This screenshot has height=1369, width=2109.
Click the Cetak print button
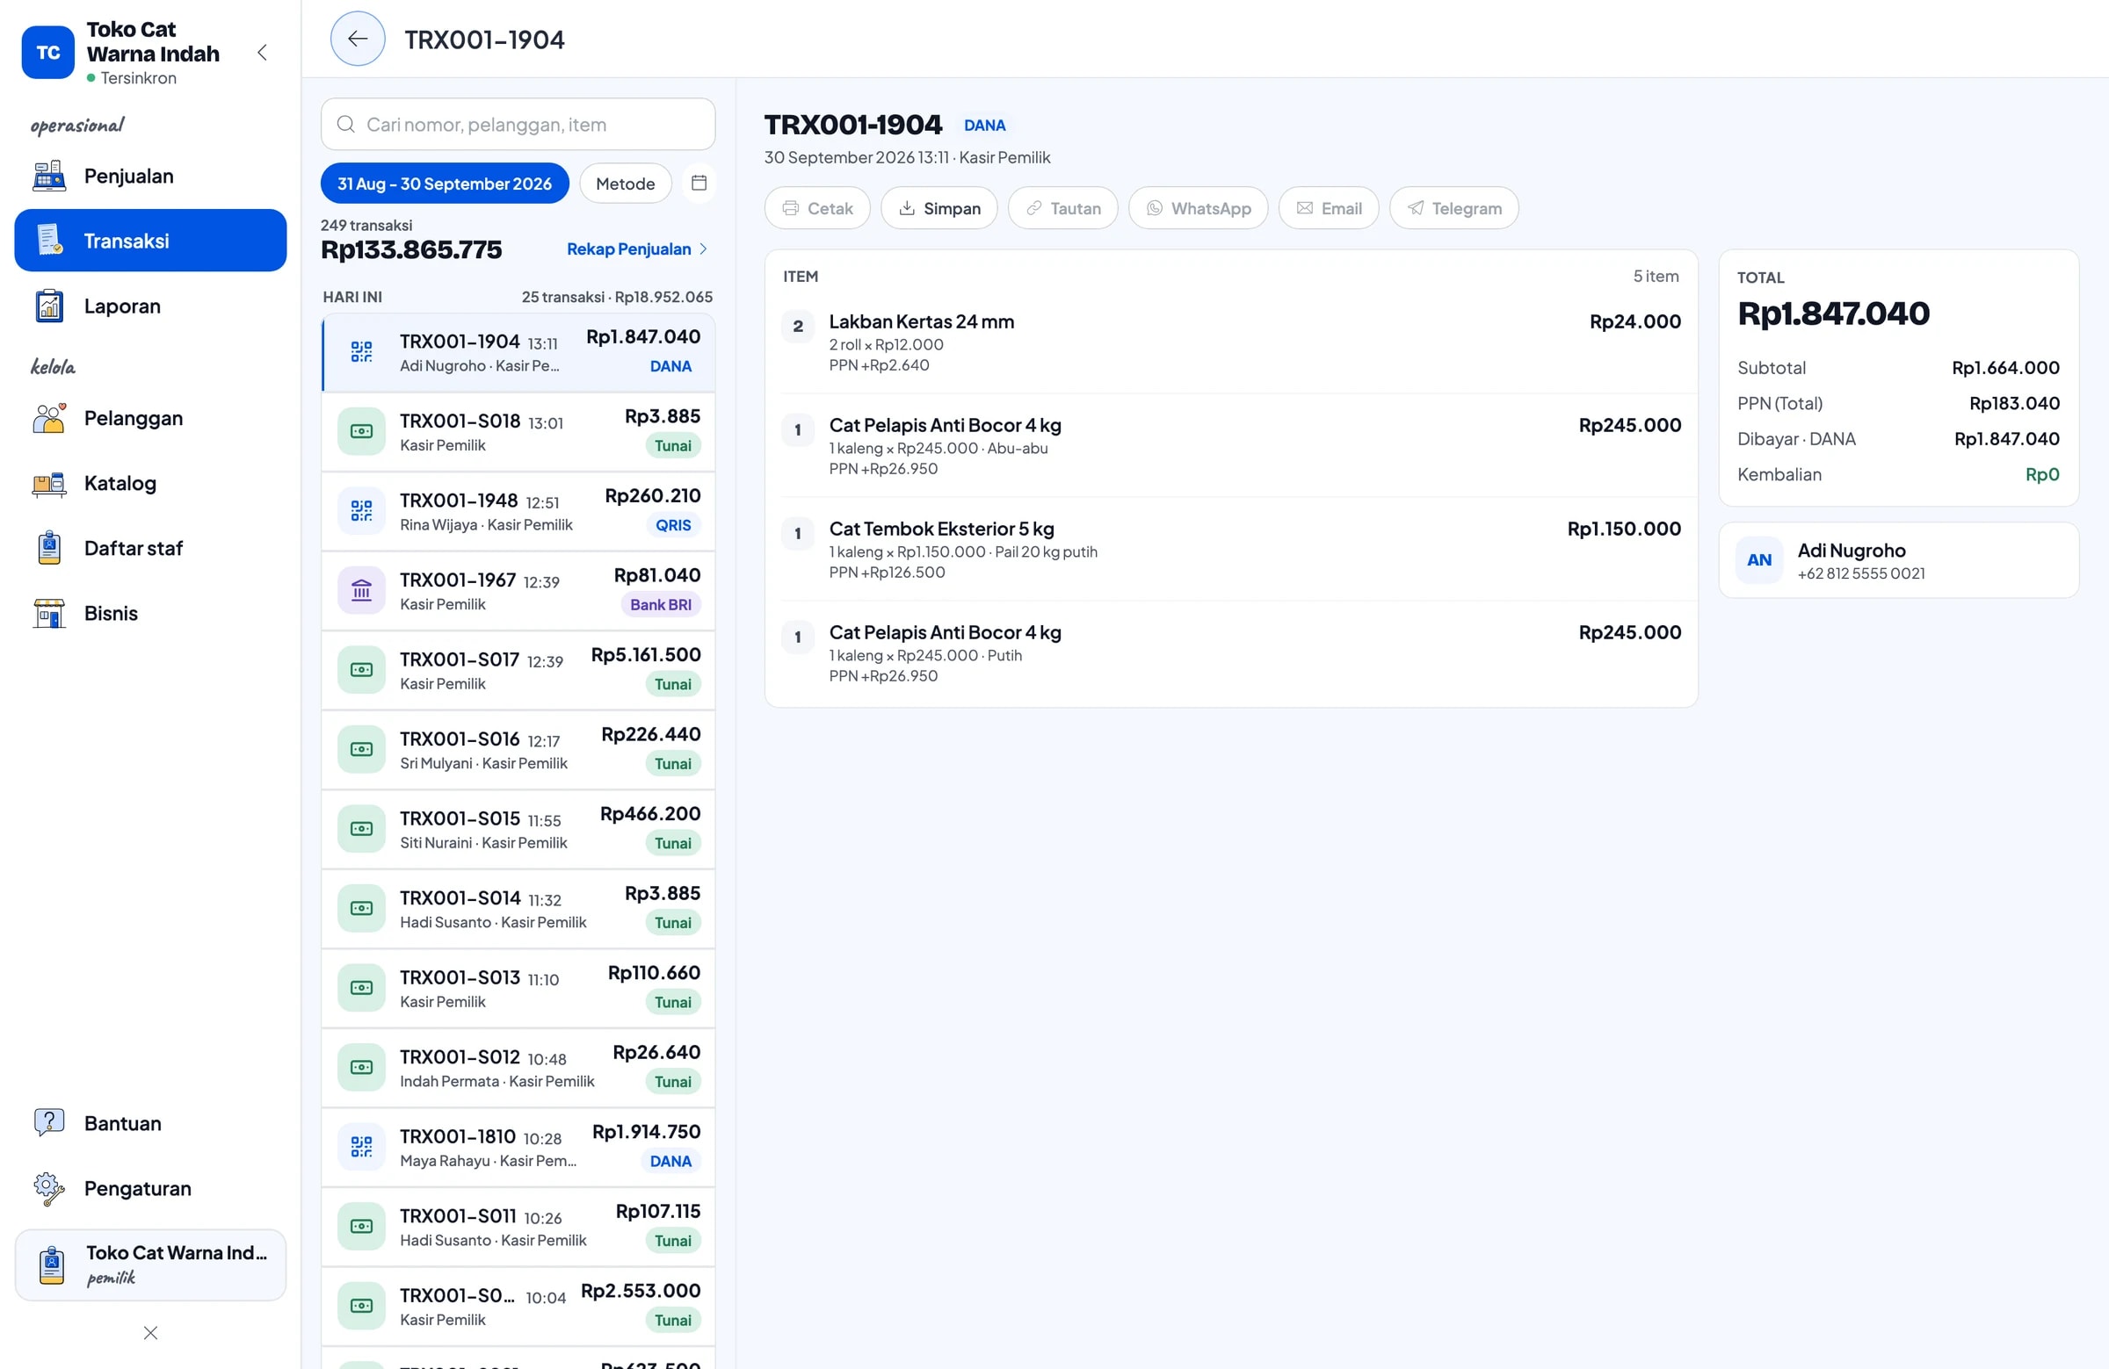[x=817, y=208]
